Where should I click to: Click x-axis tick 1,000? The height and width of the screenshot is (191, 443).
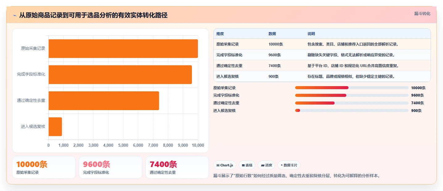coord(63,145)
